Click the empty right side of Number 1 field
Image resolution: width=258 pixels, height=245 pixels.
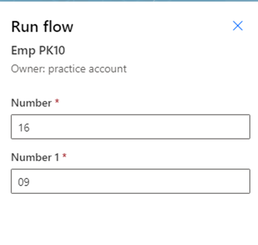pyautogui.click(x=187, y=181)
